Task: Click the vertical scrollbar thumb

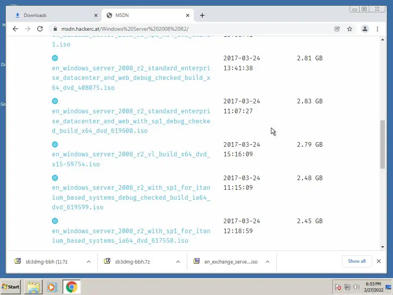Action: pos(383,144)
